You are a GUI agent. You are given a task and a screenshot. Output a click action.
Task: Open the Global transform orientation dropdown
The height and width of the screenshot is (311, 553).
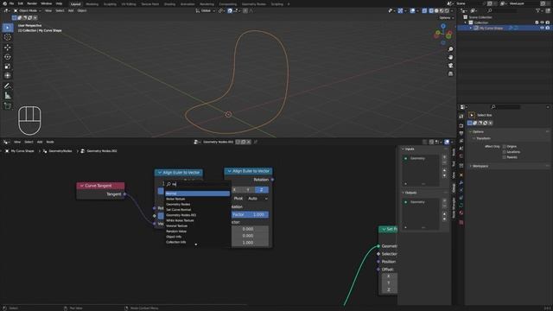pyautogui.click(x=206, y=11)
